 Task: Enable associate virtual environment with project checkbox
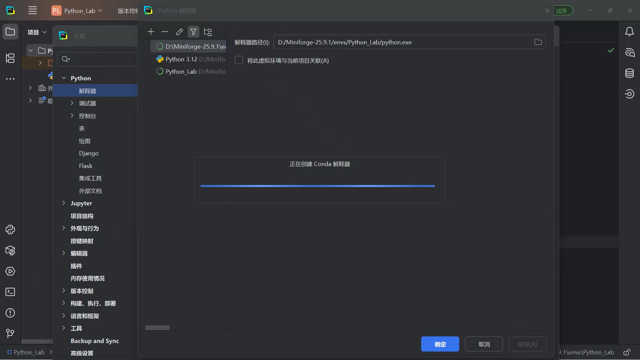pyautogui.click(x=239, y=60)
